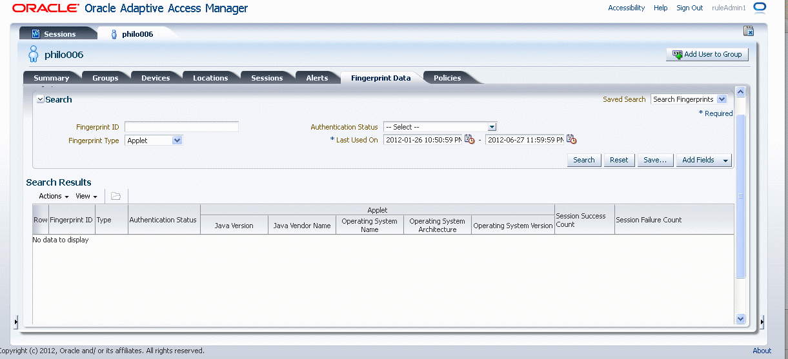
Task: Open the top-level Sessions tab
Action: pos(59,34)
